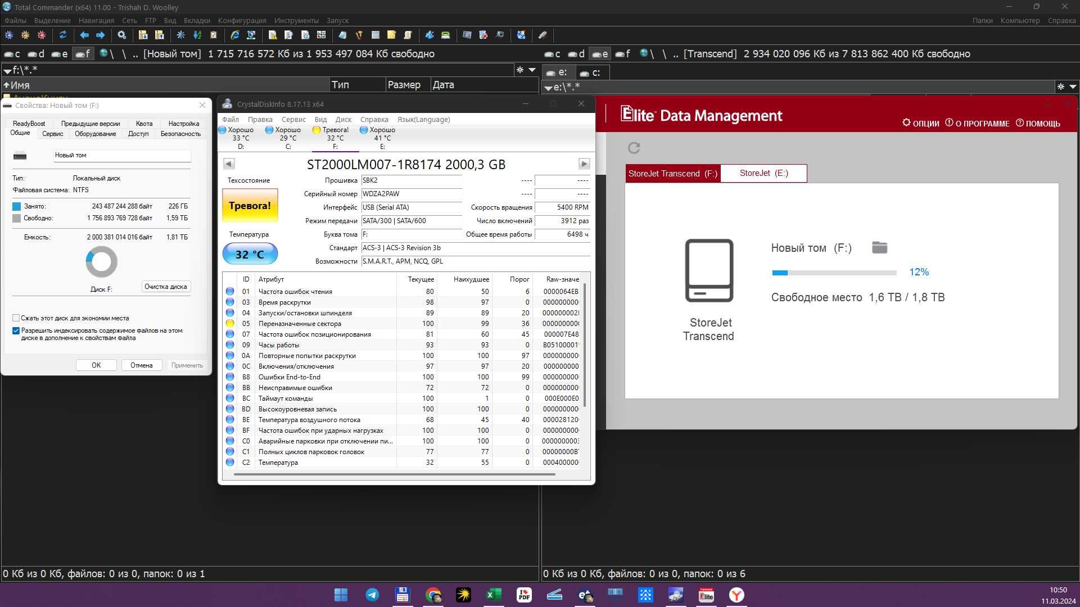This screenshot has height=607, width=1080.
Task: Open the left panel path history dropdown arrow
Action: click(x=532, y=70)
